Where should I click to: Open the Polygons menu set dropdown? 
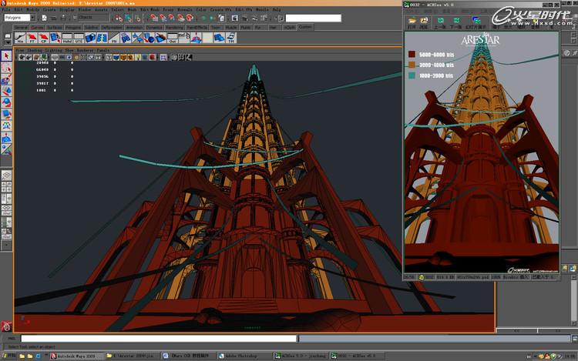point(32,18)
